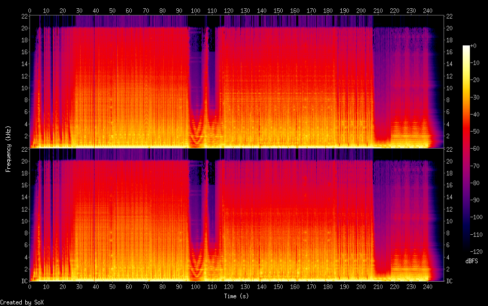Click the 20 kHz label on the upper channel's right axis

point(450,28)
